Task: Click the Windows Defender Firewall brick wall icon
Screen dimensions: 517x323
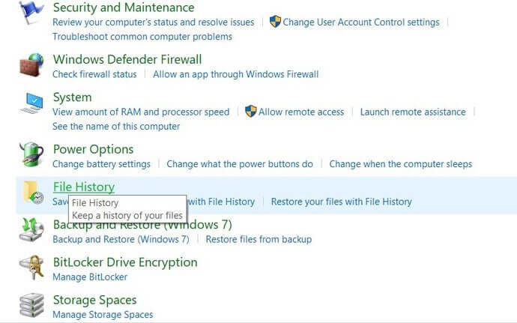Action: click(x=31, y=65)
